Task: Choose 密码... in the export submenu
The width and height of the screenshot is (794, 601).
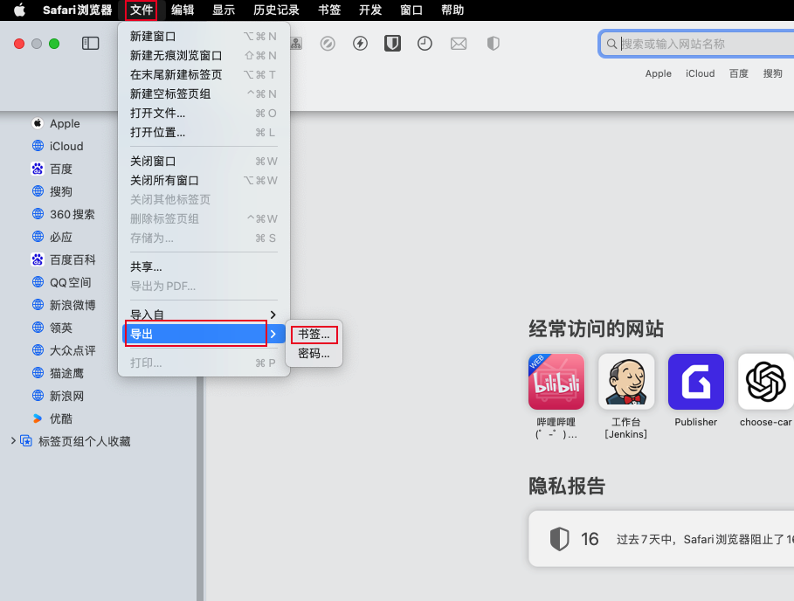Action: click(x=314, y=354)
